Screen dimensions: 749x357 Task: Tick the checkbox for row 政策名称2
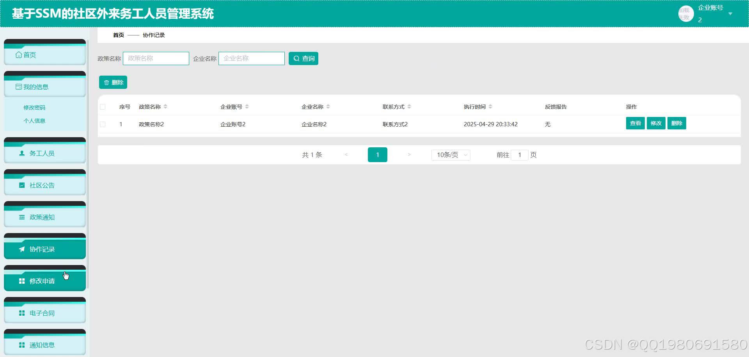[x=103, y=124]
